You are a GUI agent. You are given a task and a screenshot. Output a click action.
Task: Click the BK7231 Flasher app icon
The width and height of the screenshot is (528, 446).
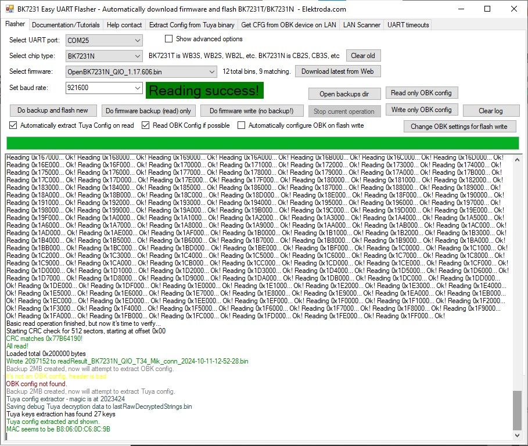tap(10, 9)
